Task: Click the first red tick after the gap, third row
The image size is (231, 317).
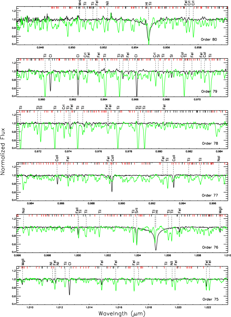Action: pyautogui.click(x=213, y=112)
